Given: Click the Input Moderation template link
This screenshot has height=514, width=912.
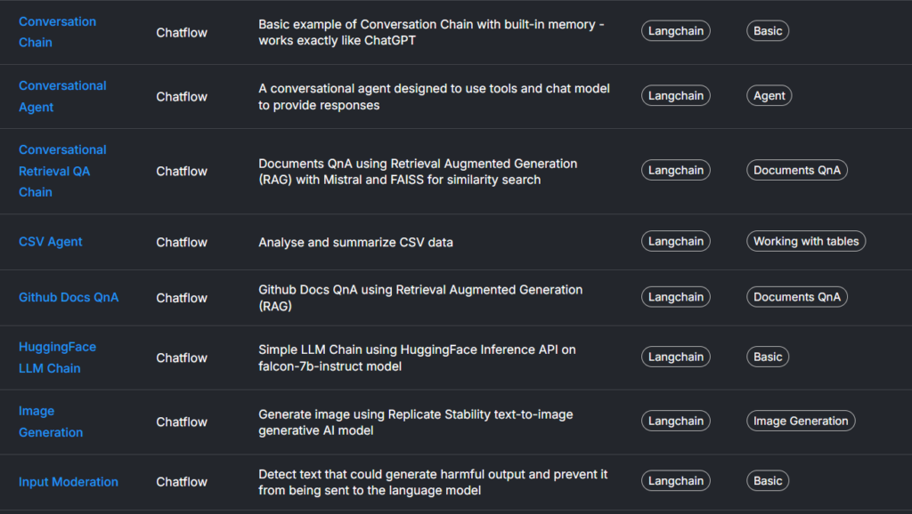Looking at the screenshot, I should coord(69,481).
